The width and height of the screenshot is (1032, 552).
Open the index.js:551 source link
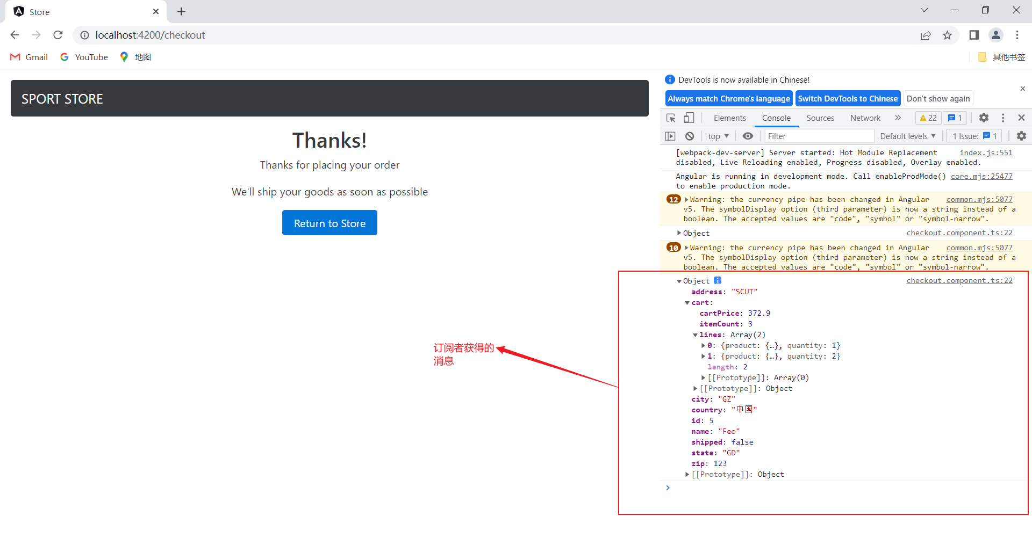[986, 153]
